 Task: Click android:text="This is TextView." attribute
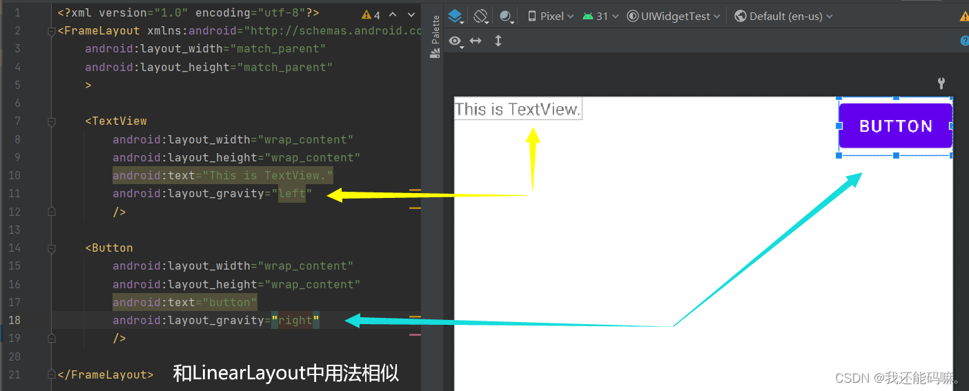(x=223, y=175)
